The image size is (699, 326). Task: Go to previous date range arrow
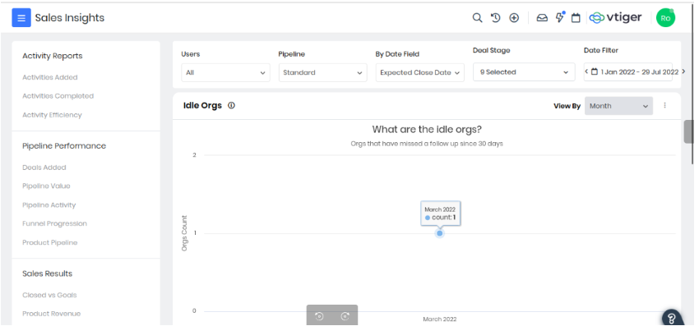click(586, 71)
